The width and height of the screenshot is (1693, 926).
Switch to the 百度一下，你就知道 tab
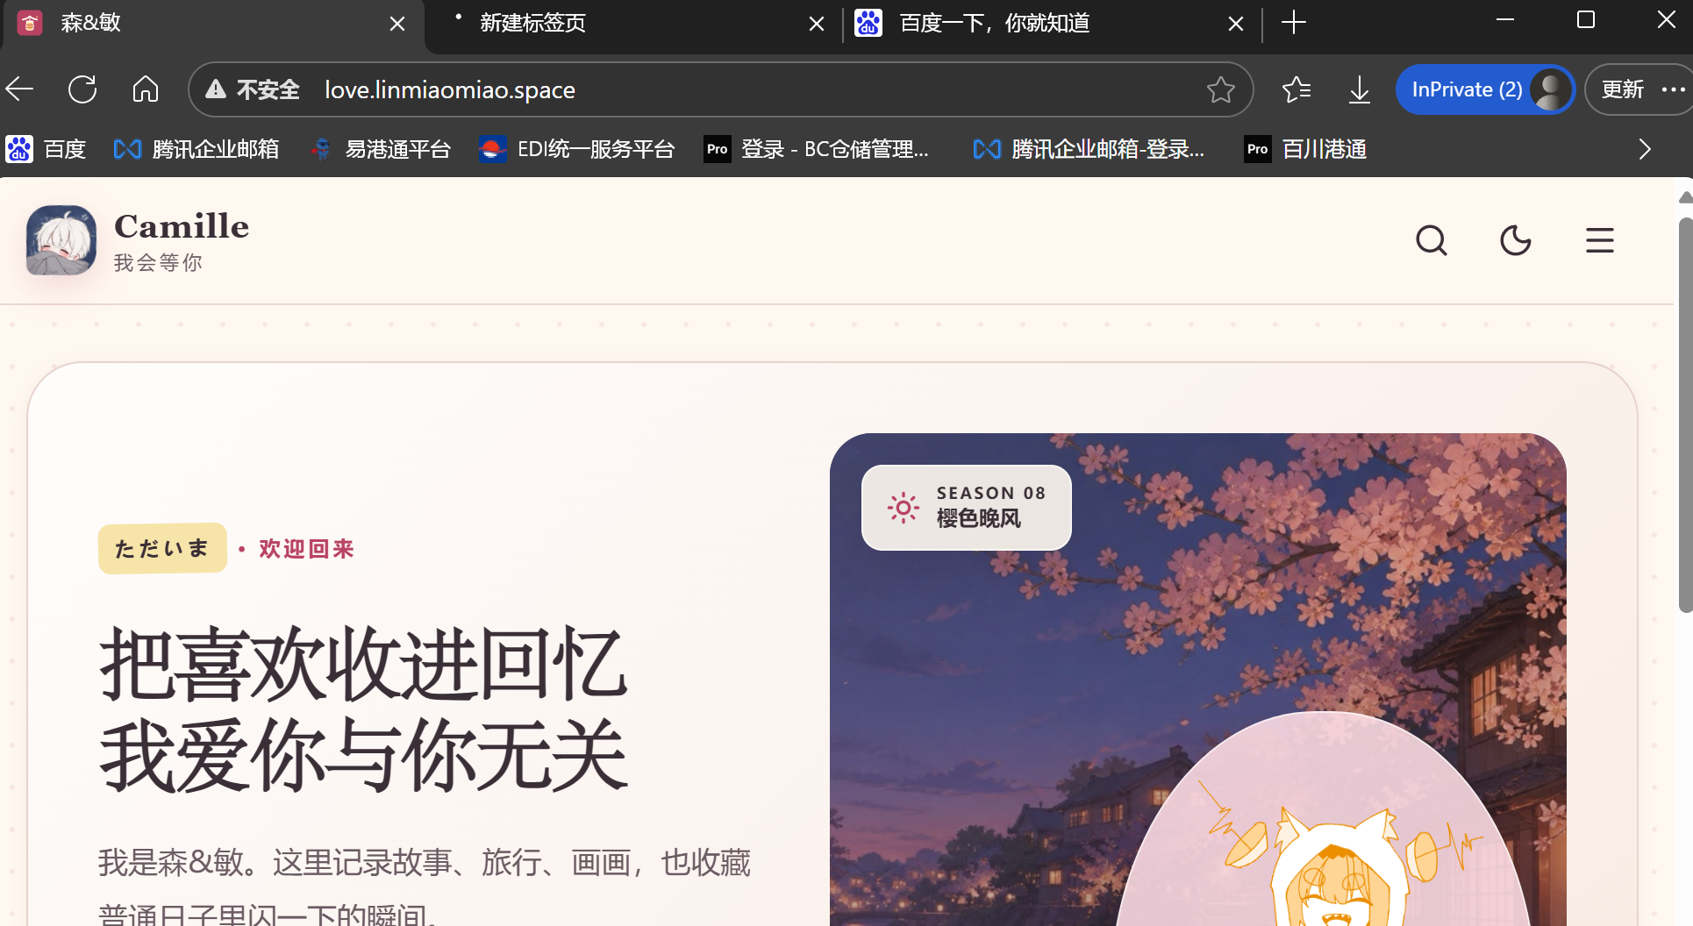(x=1053, y=24)
